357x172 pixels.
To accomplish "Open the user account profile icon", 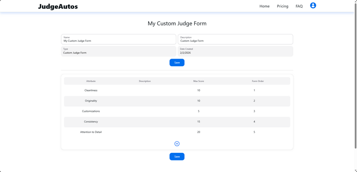I will pos(313,5).
